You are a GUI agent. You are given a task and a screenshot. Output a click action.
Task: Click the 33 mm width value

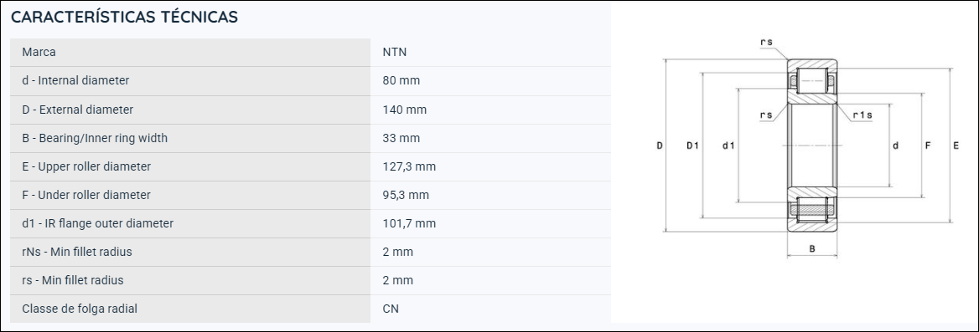coord(401,138)
